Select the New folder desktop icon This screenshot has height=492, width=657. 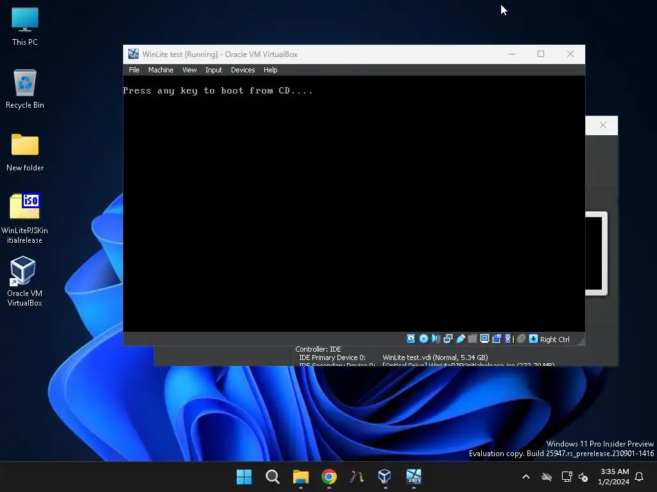coord(25,152)
